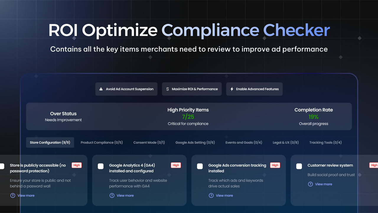Select the Avoid Ad Account Suspension filter
This screenshot has width=378, height=213.
click(x=126, y=89)
